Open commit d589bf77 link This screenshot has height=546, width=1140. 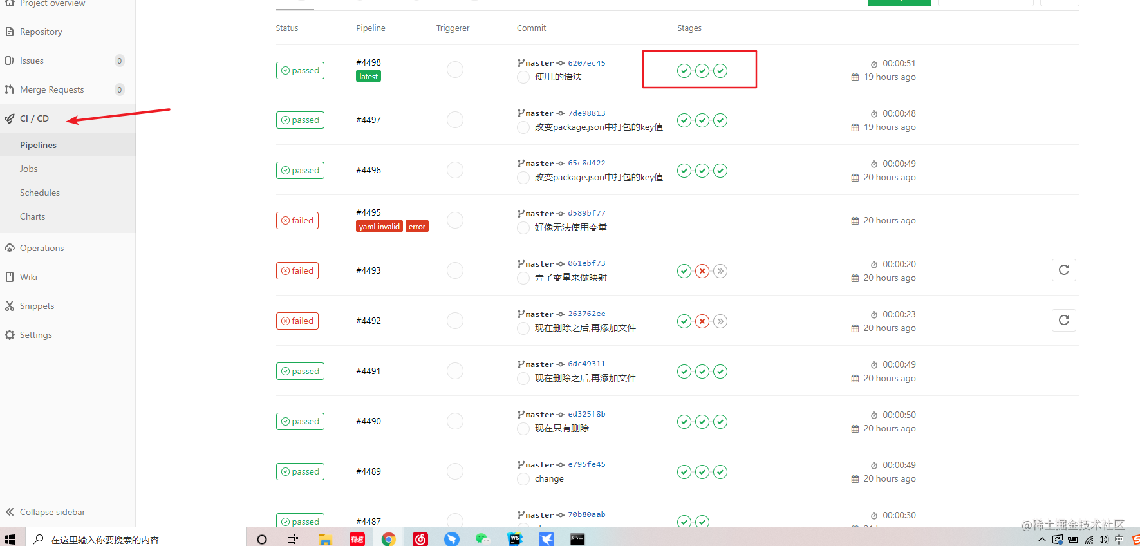point(586,213)
